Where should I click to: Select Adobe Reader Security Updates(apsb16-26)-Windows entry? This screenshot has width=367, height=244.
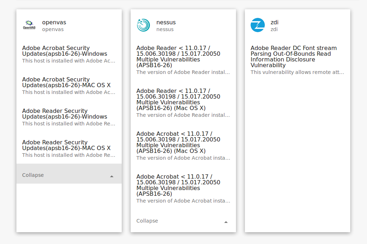click(x=69, y=117)
